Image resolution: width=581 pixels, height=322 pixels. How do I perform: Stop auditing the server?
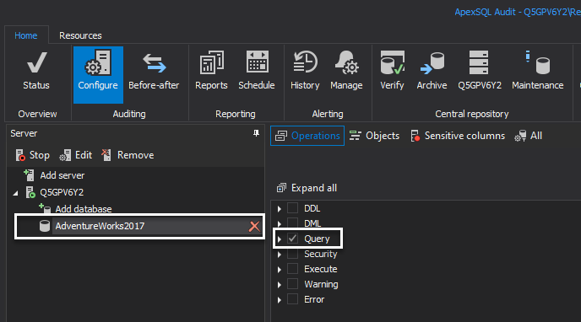[x=33, y=155]
